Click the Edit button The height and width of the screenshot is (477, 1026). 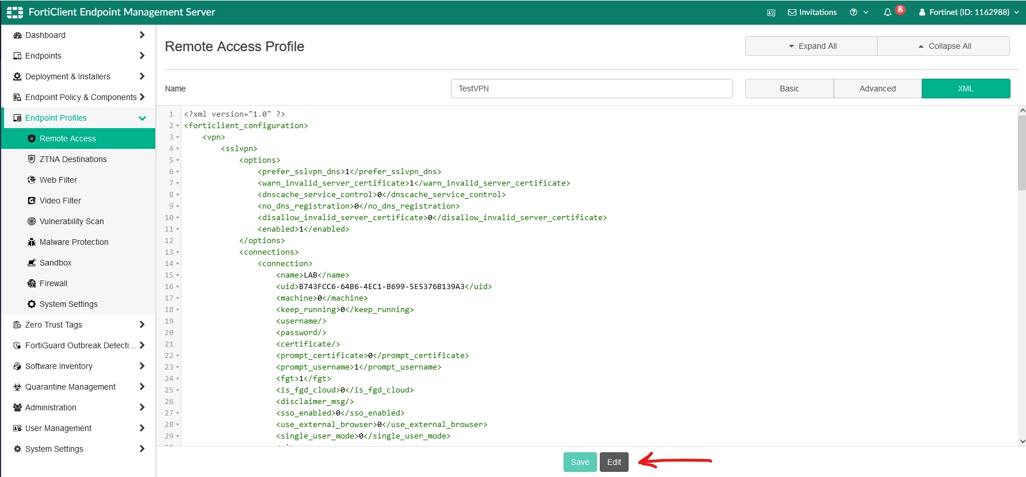click(x=614, y=462)
